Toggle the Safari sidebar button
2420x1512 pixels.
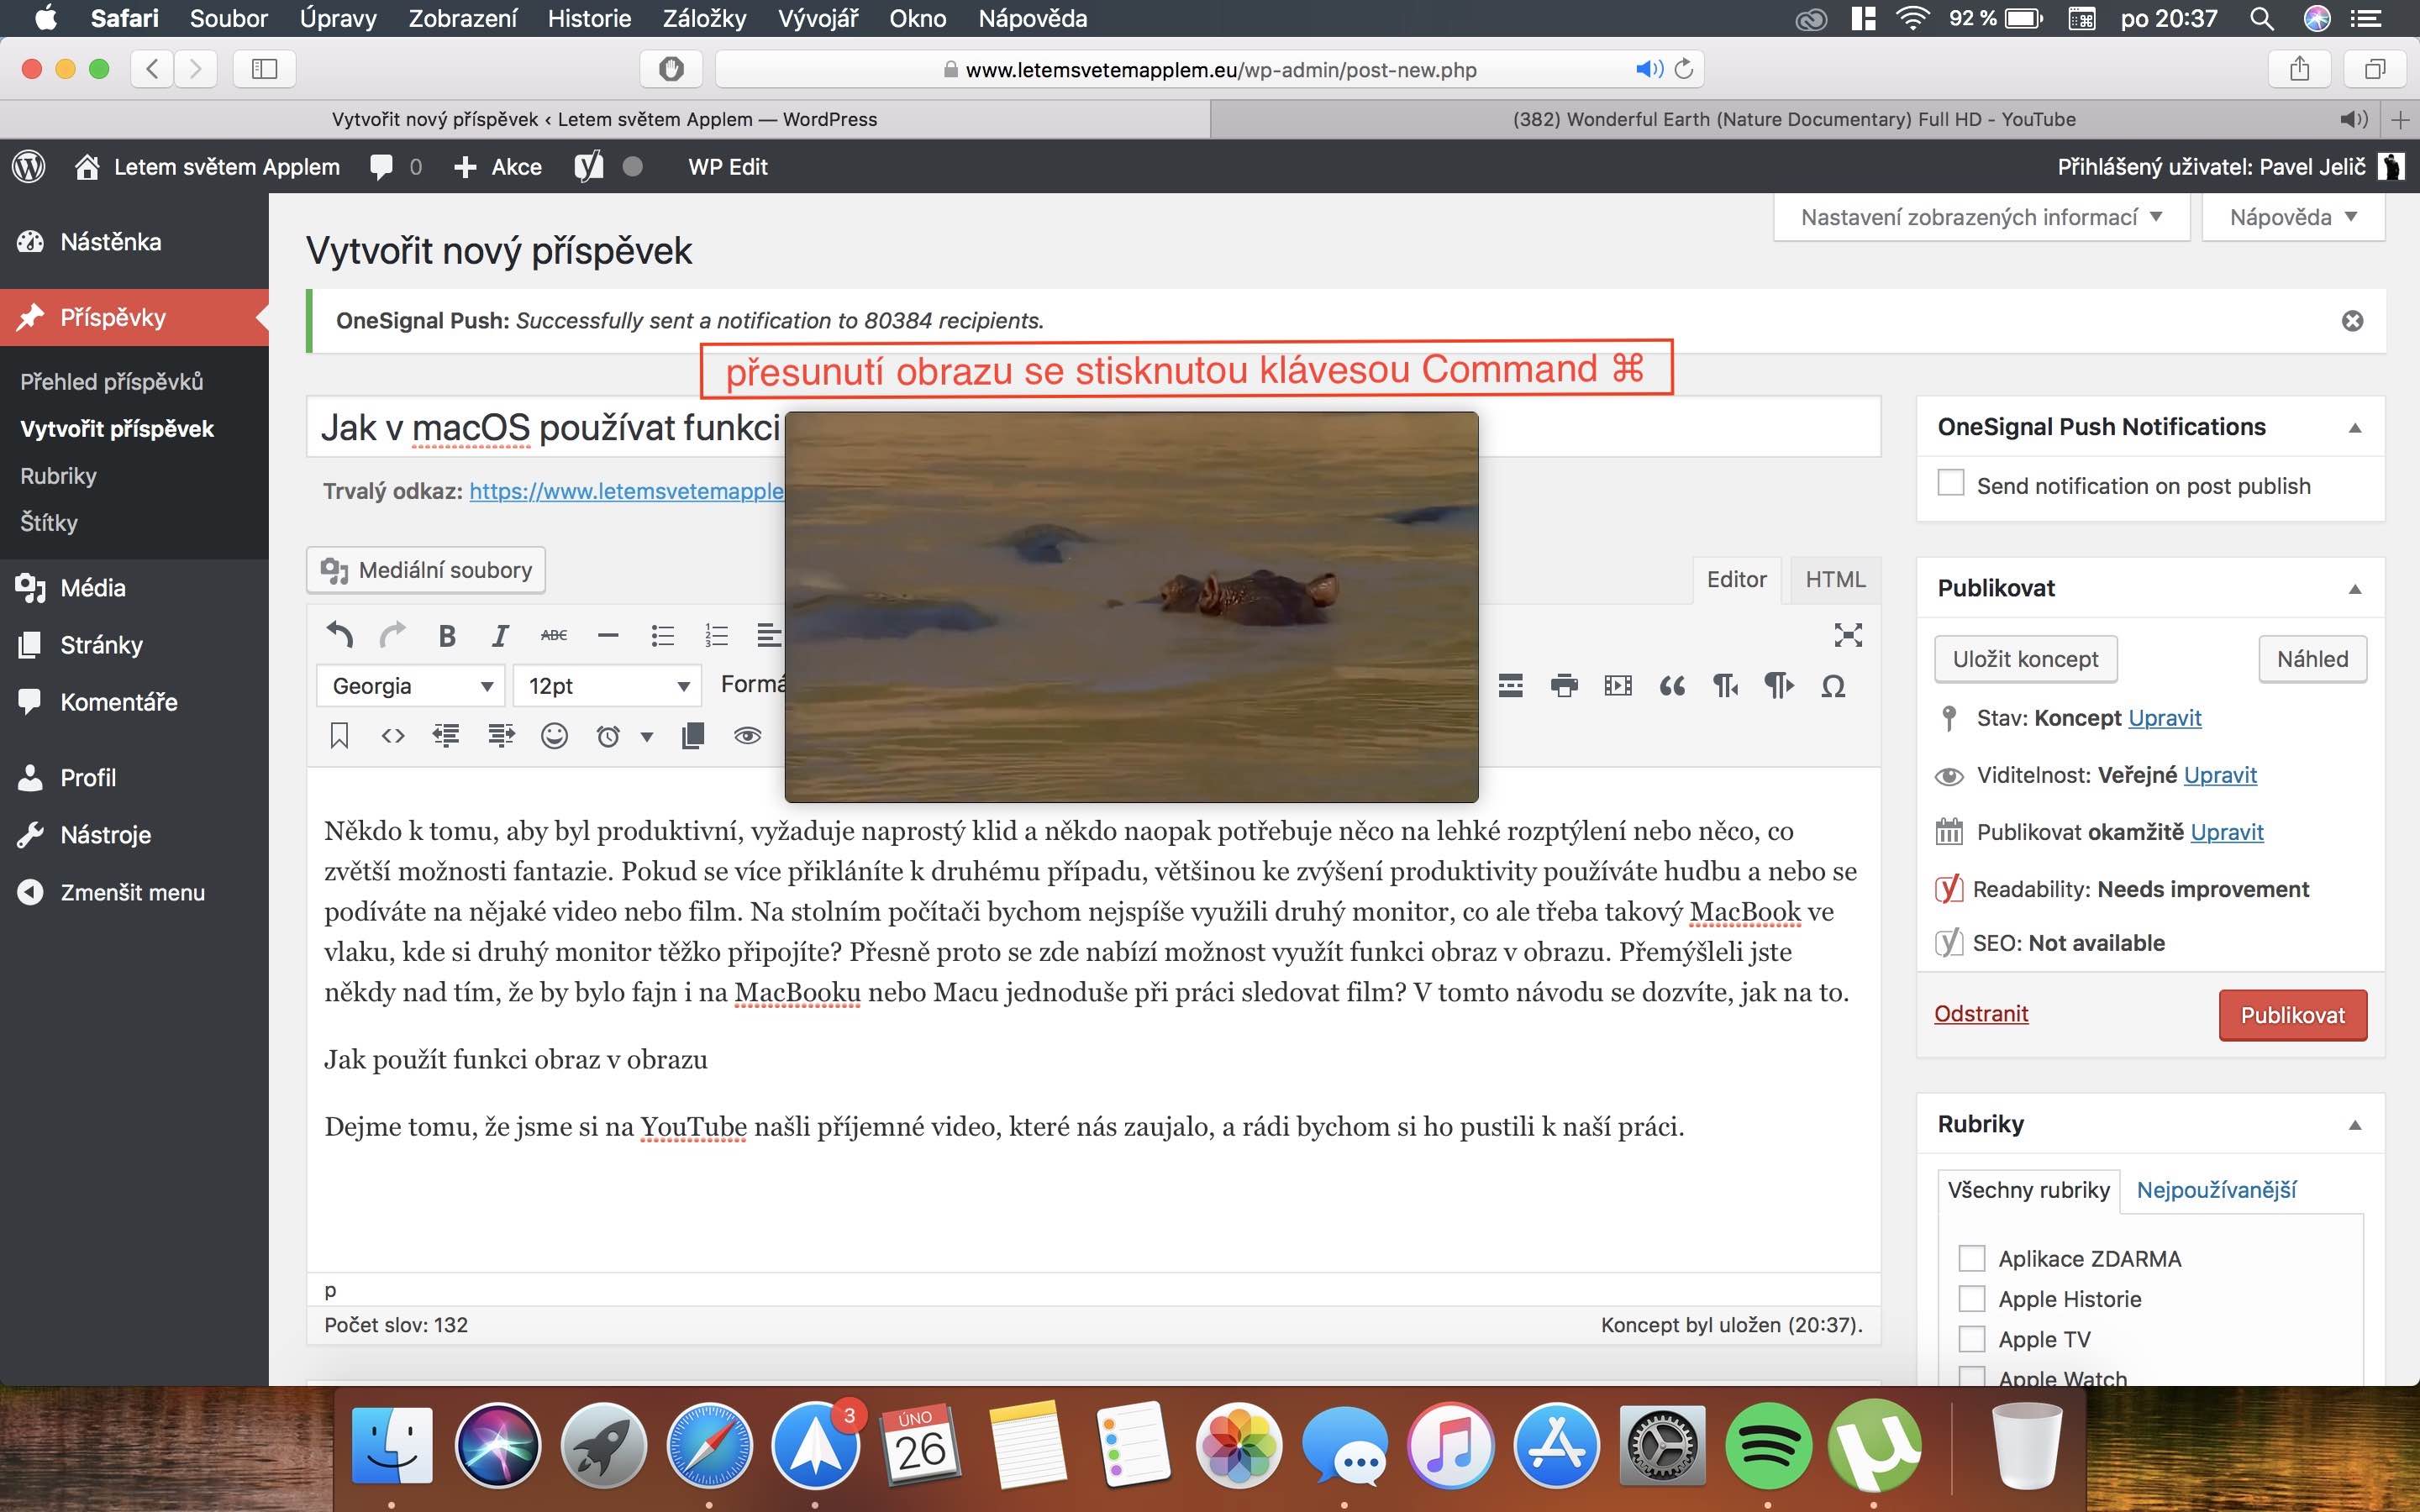pos(264,69)
